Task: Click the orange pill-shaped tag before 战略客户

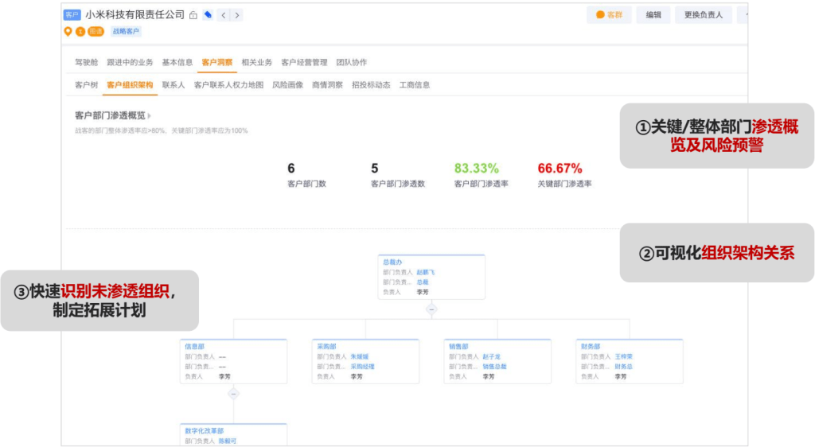Action: [x=96, y=32]
